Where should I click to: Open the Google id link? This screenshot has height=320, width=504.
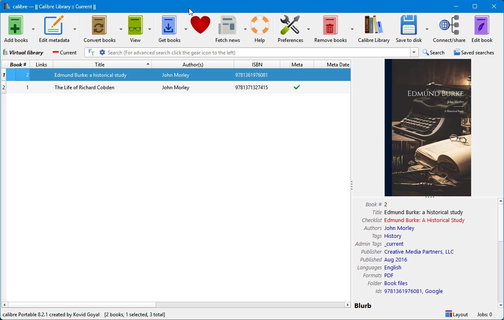click(434, 291)
